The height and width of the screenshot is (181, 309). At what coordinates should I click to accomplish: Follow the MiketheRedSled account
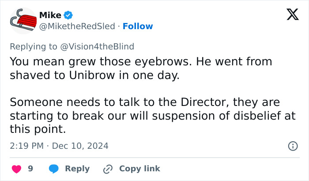(x=138, y=26)
